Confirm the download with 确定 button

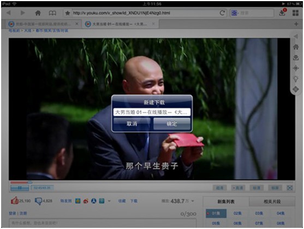172,124
